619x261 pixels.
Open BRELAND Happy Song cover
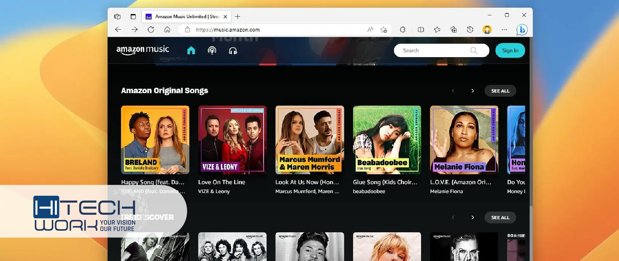pos(155,140)
